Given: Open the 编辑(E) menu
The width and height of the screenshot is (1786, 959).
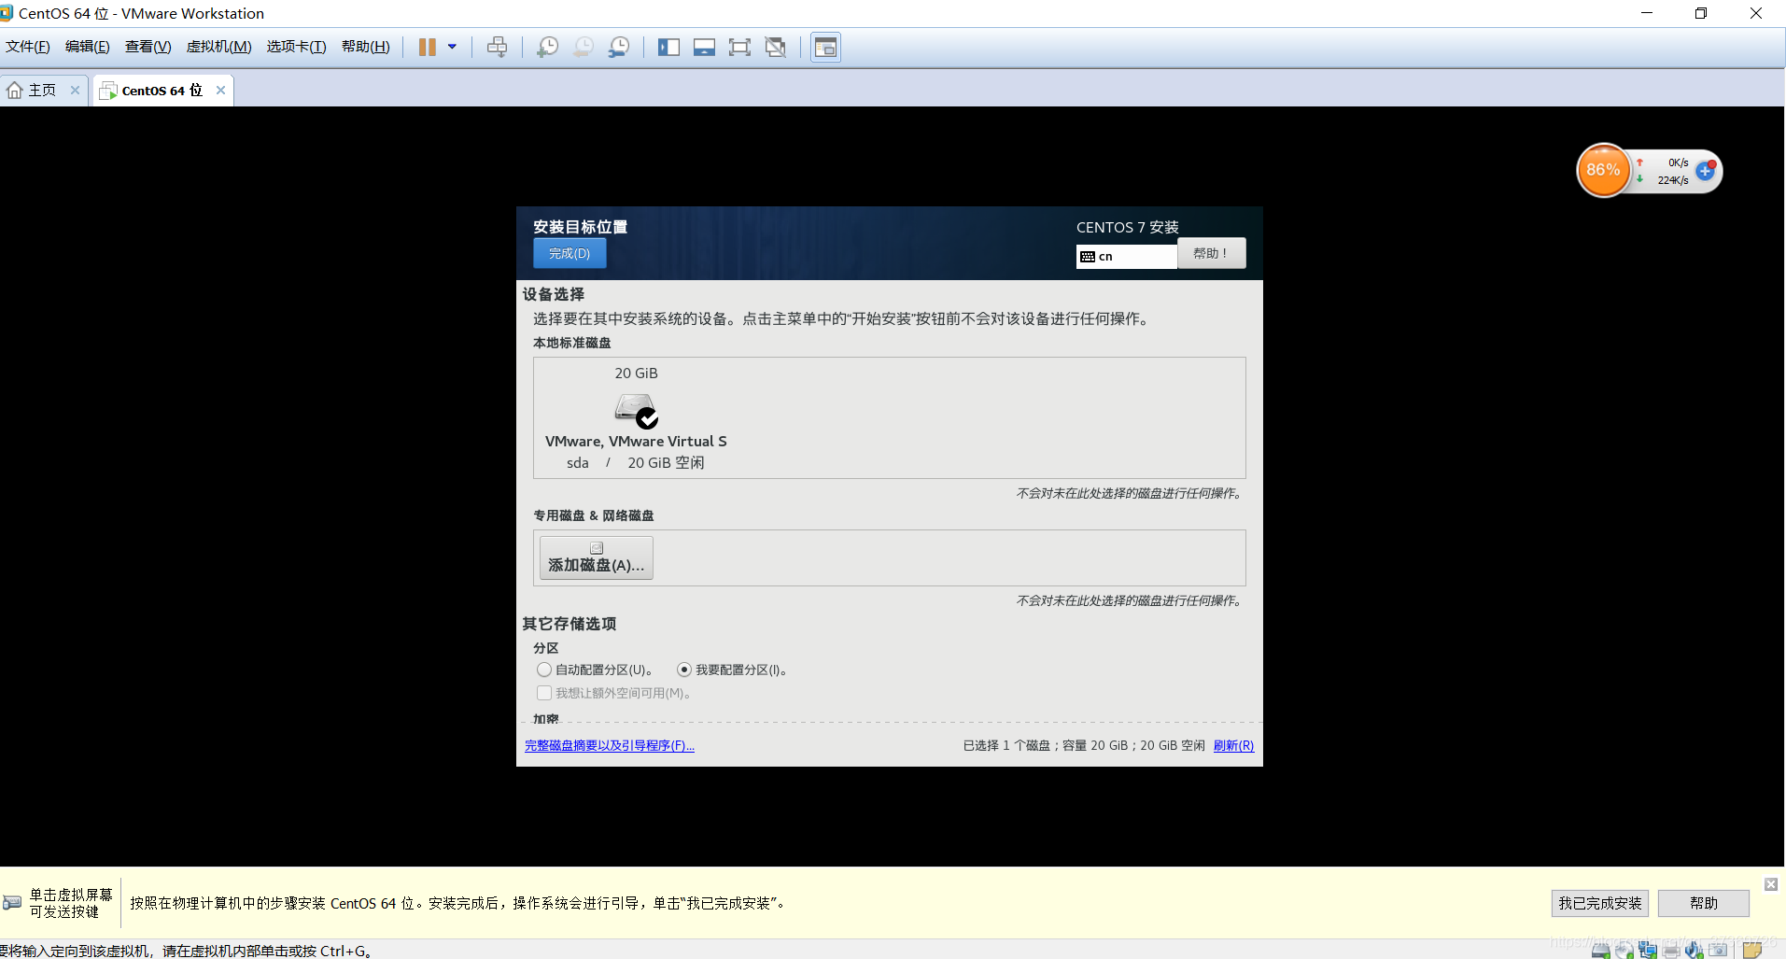Looking at the screenshot, I should pos(88,47).
